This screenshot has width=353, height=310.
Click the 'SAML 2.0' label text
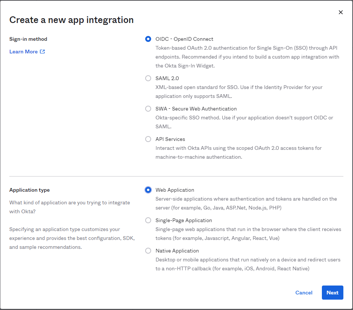click(x=167, y=78)
